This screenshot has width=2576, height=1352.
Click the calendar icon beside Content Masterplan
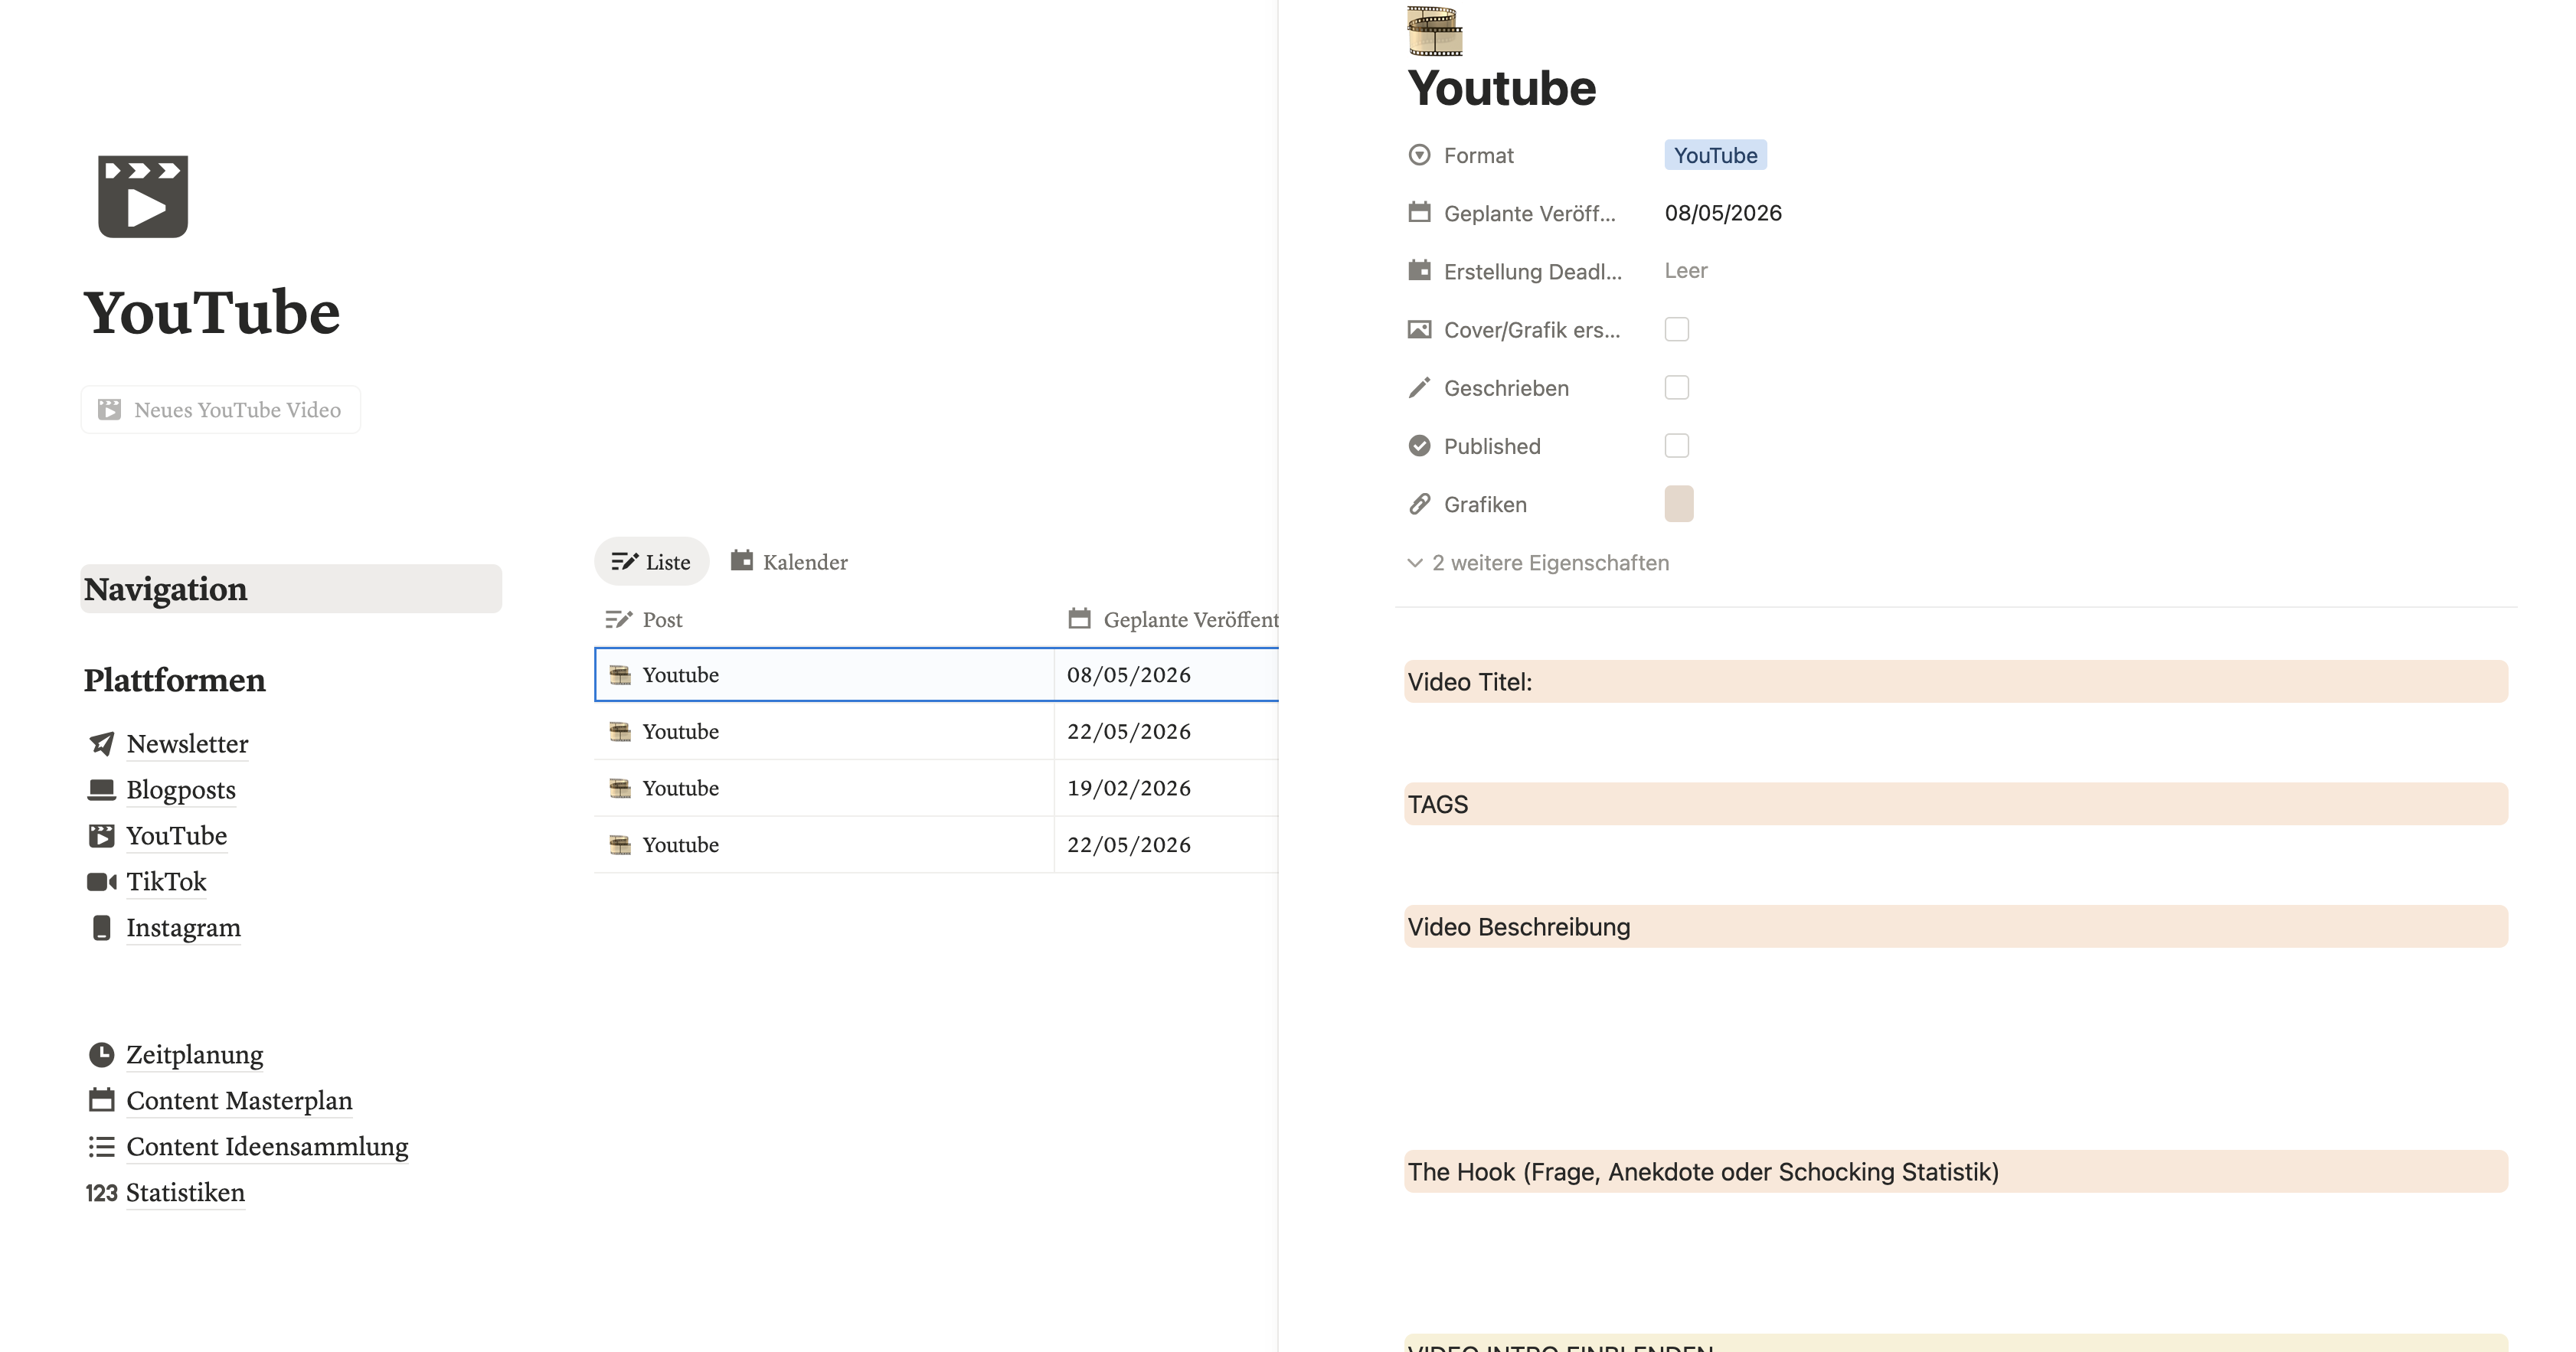[x=101, y=1101]
